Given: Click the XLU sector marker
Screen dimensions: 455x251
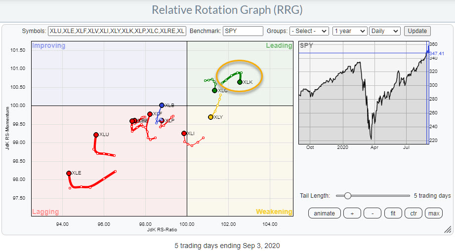Looking at the screenshot, I should tap(96, 135).
